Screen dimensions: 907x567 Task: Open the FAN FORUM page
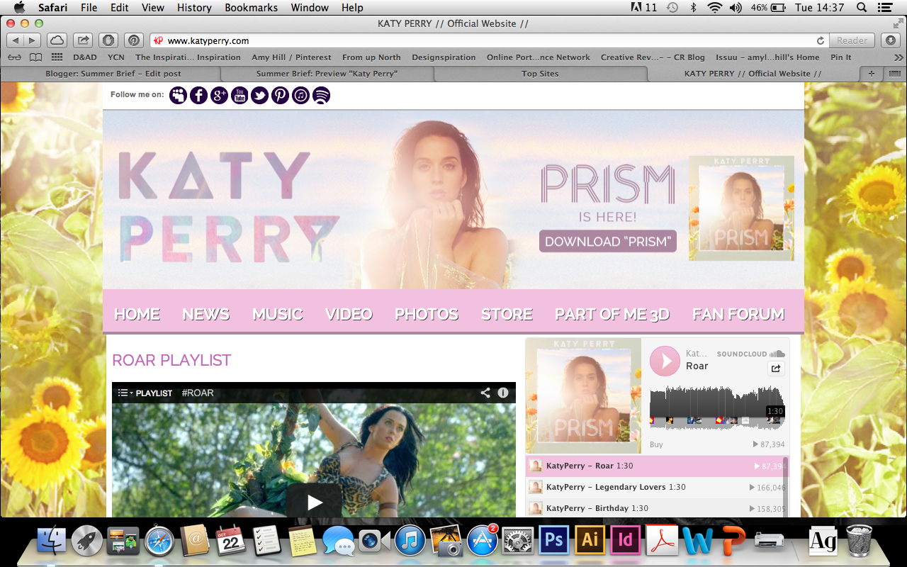[738, 314]
